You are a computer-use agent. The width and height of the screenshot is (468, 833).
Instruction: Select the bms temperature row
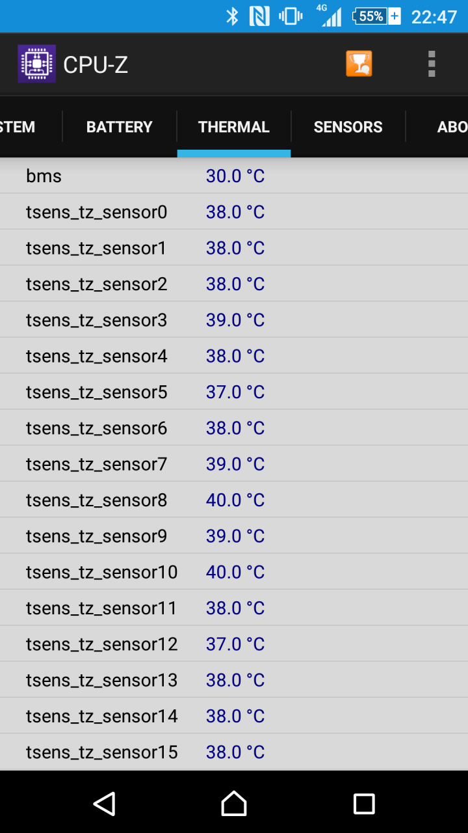tap(234, 176)
